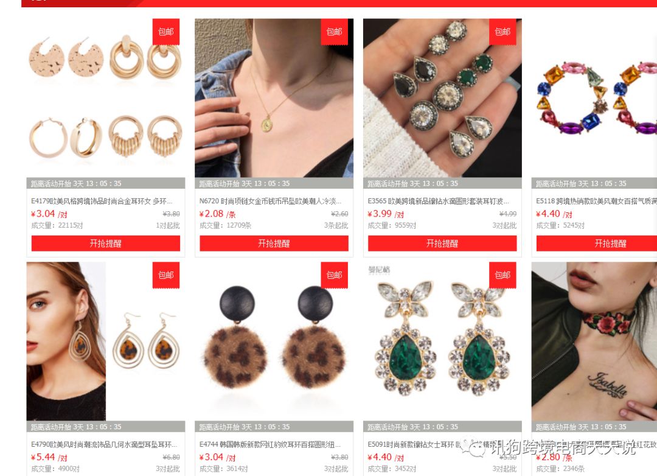Click the 包邮 badge on coin necklace photo

pyautogui.click(x=335, y=32)
